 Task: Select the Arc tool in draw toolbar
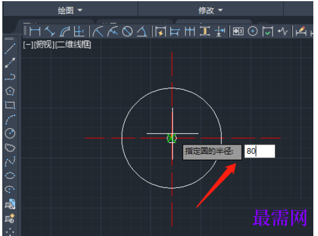click(10, 119)
